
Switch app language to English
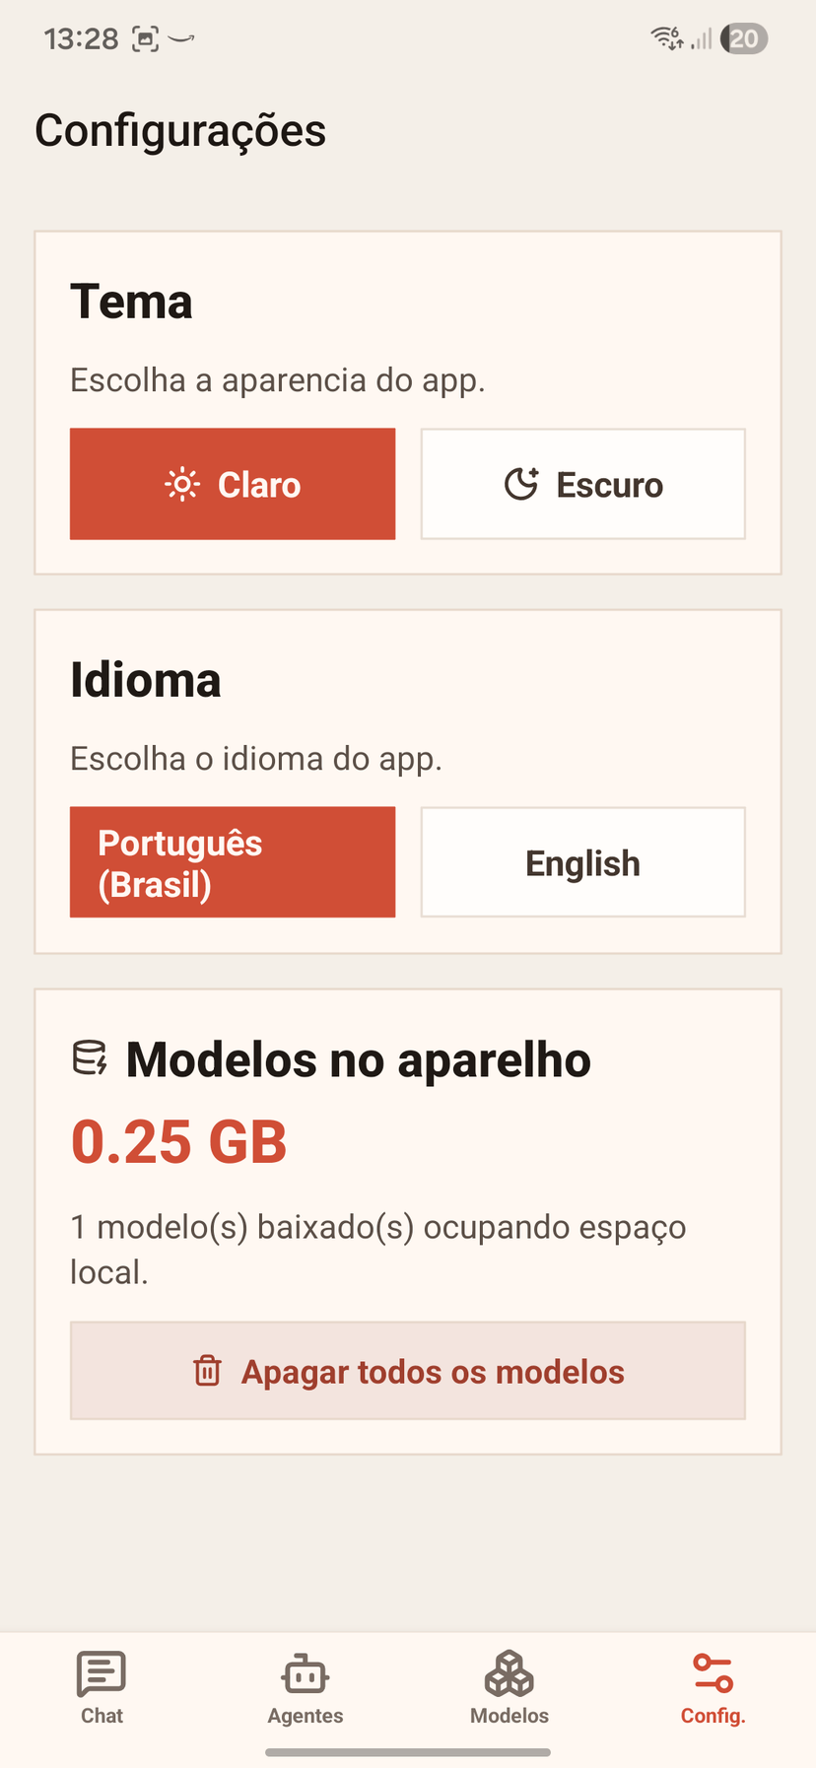coord(583,862)
